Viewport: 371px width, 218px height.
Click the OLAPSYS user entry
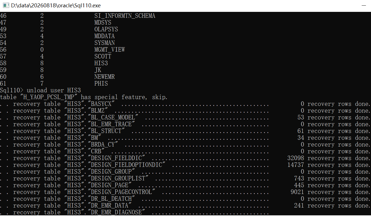click(106, 29)
